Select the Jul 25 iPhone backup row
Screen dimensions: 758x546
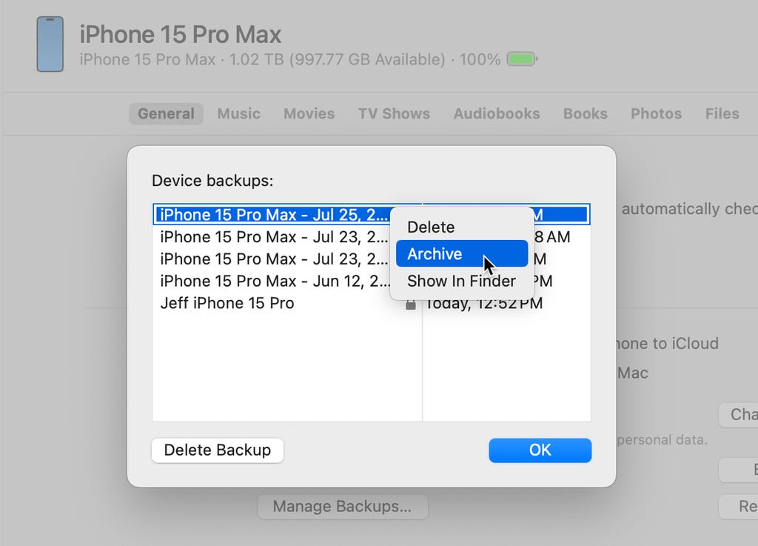[x=274, y=215]
